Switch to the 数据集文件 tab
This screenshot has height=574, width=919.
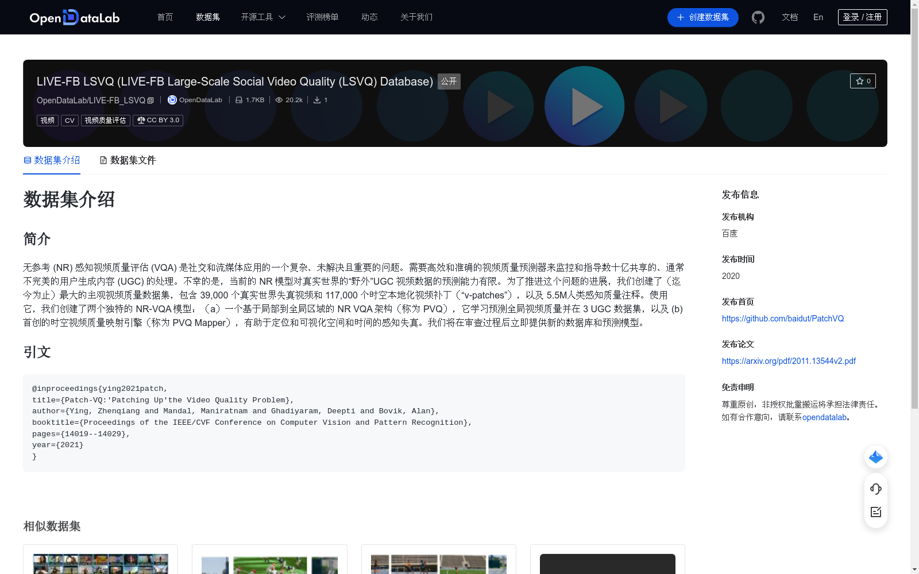128,160
